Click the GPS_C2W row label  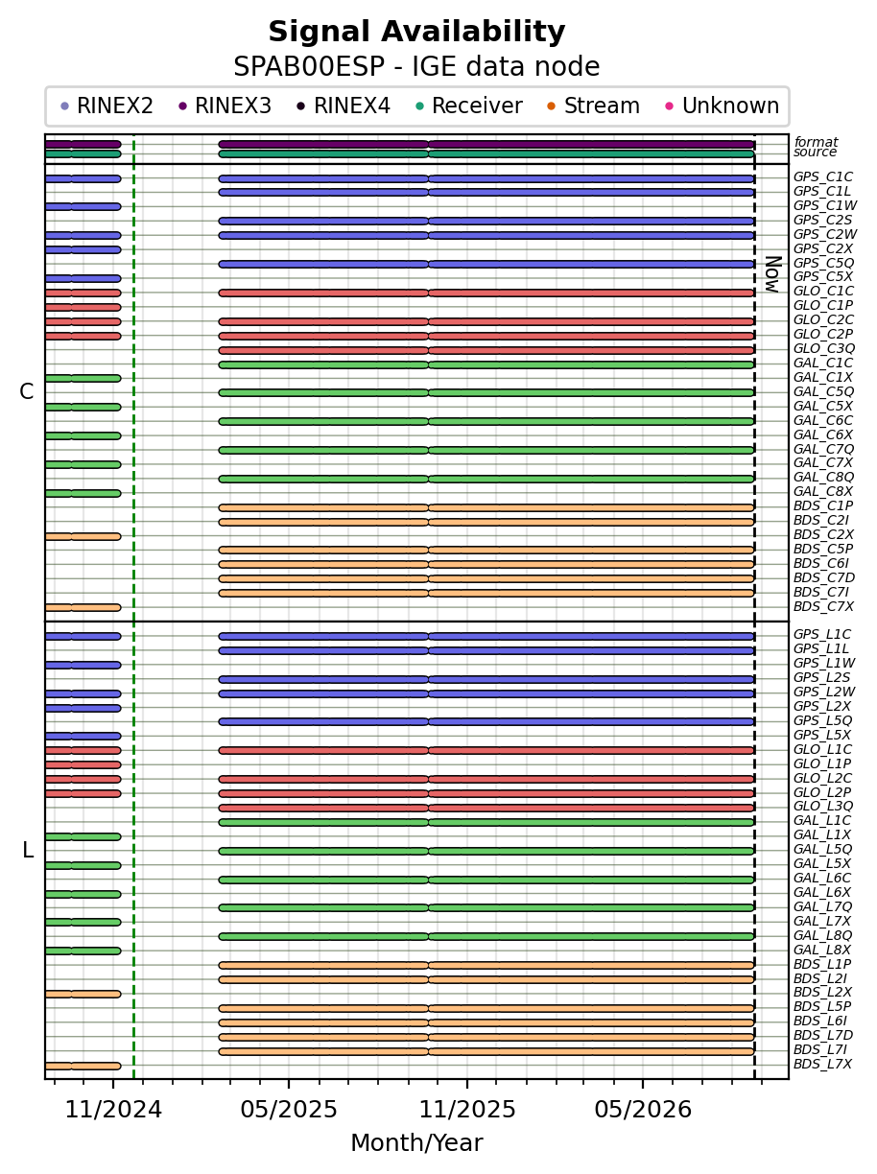pos(824,235)
